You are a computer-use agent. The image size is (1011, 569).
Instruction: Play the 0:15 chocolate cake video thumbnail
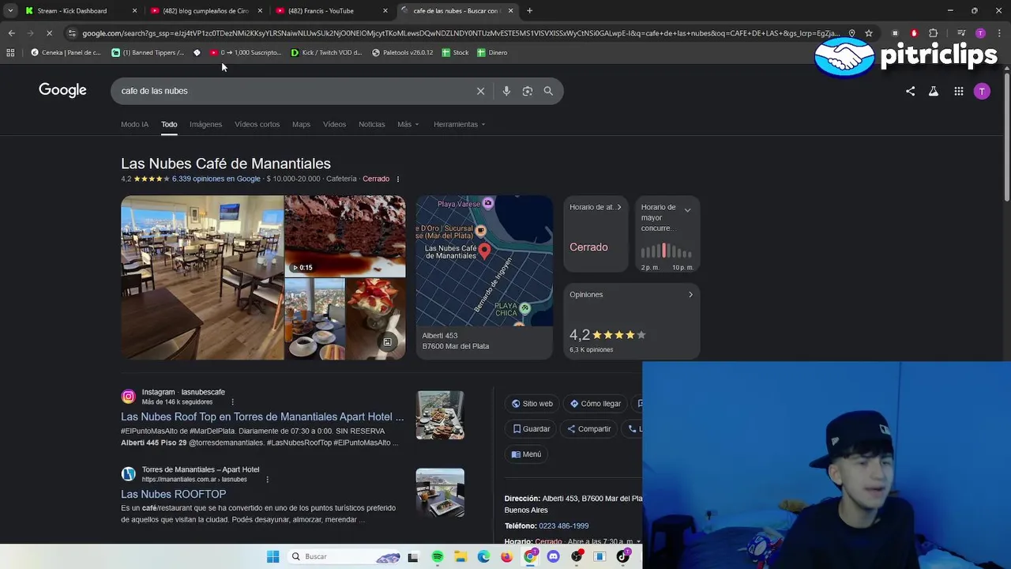coord(345,236)
